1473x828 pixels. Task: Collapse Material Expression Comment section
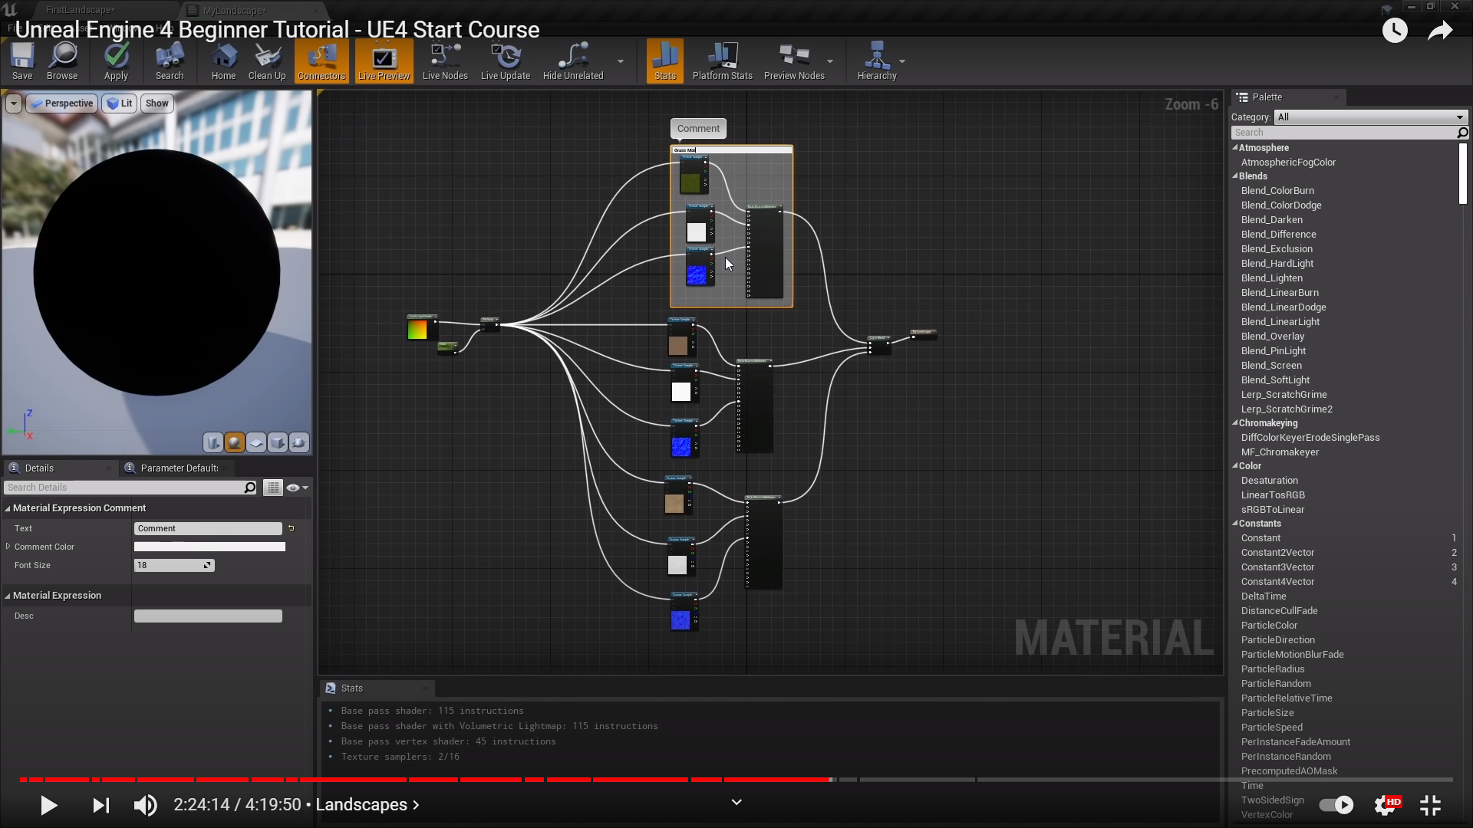pyautogui.click(x=8, y=508)
